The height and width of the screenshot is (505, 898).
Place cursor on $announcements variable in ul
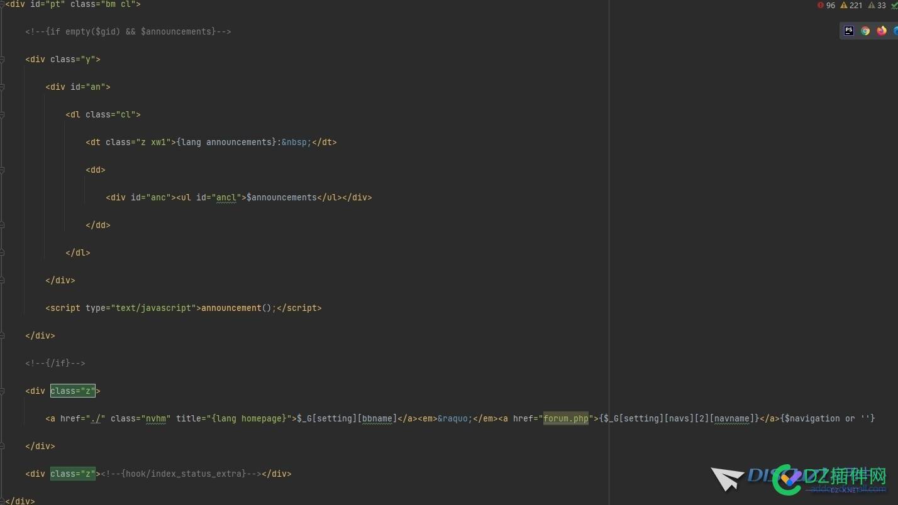click(282, 197)
